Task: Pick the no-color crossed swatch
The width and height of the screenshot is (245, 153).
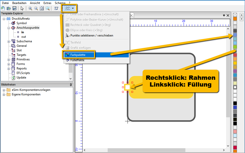Action: (x=235, y=15)
